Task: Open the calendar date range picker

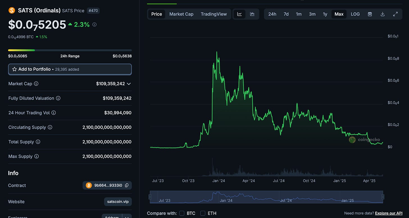Action: [370, 14]
